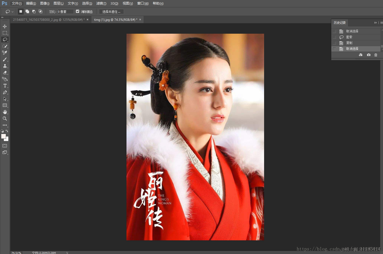Open the 3D menu

click(114, 3)
